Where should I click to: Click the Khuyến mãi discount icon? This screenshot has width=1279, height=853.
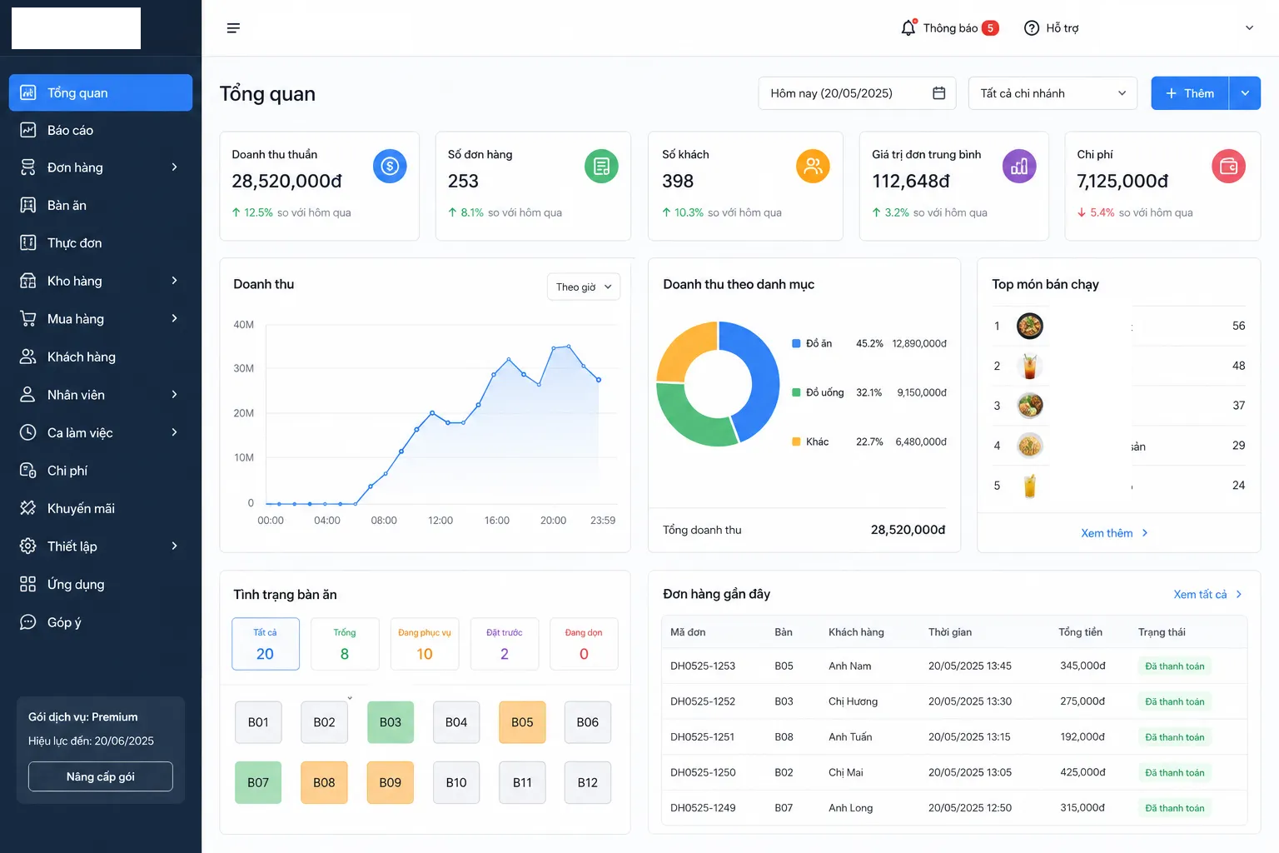pyautogui.click(x=28, y=508)
